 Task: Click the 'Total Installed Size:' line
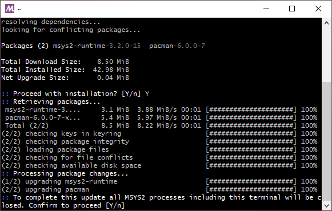[x=65, y=70]
